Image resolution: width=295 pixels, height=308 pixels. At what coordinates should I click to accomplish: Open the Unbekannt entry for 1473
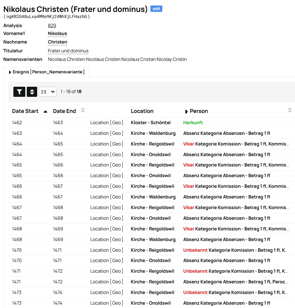tap(235, 292)
